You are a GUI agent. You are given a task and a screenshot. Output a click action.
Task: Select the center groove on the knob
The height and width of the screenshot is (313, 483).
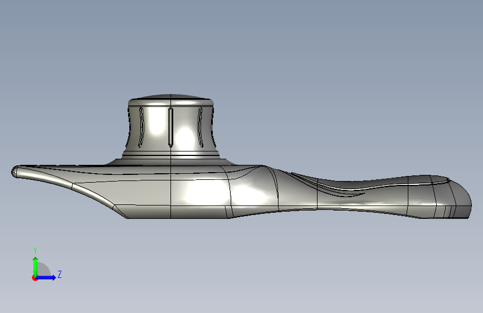[x=170, y=127]
